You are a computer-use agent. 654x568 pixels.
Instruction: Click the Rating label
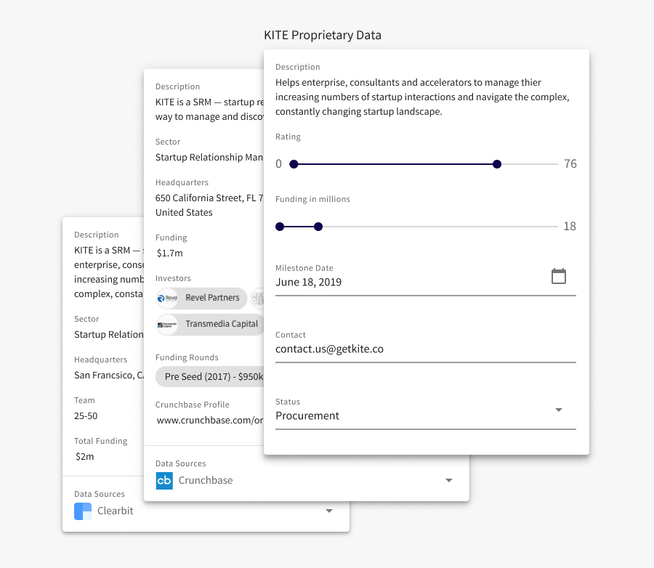pos(288,137)
